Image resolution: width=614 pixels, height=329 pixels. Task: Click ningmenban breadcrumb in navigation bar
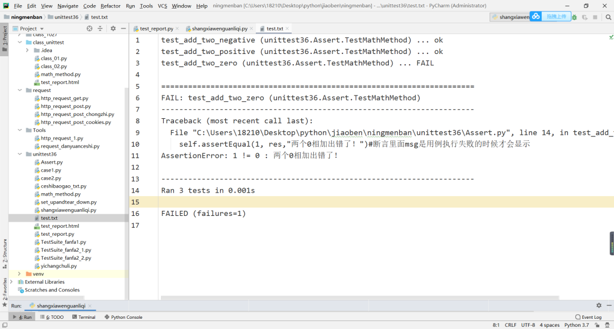click(x=23, y=17)
